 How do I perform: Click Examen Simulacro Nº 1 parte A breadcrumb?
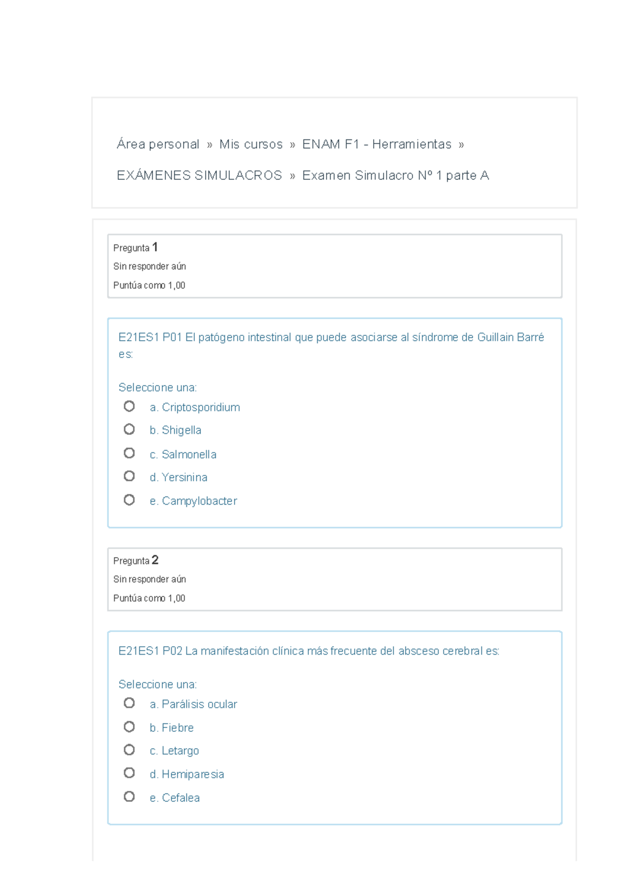(396, 176)
